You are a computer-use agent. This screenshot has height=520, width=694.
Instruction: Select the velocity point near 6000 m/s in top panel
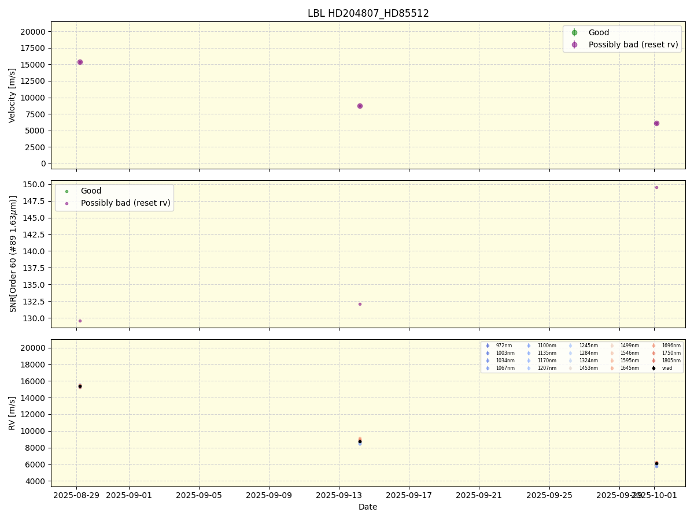pos(656,123)
